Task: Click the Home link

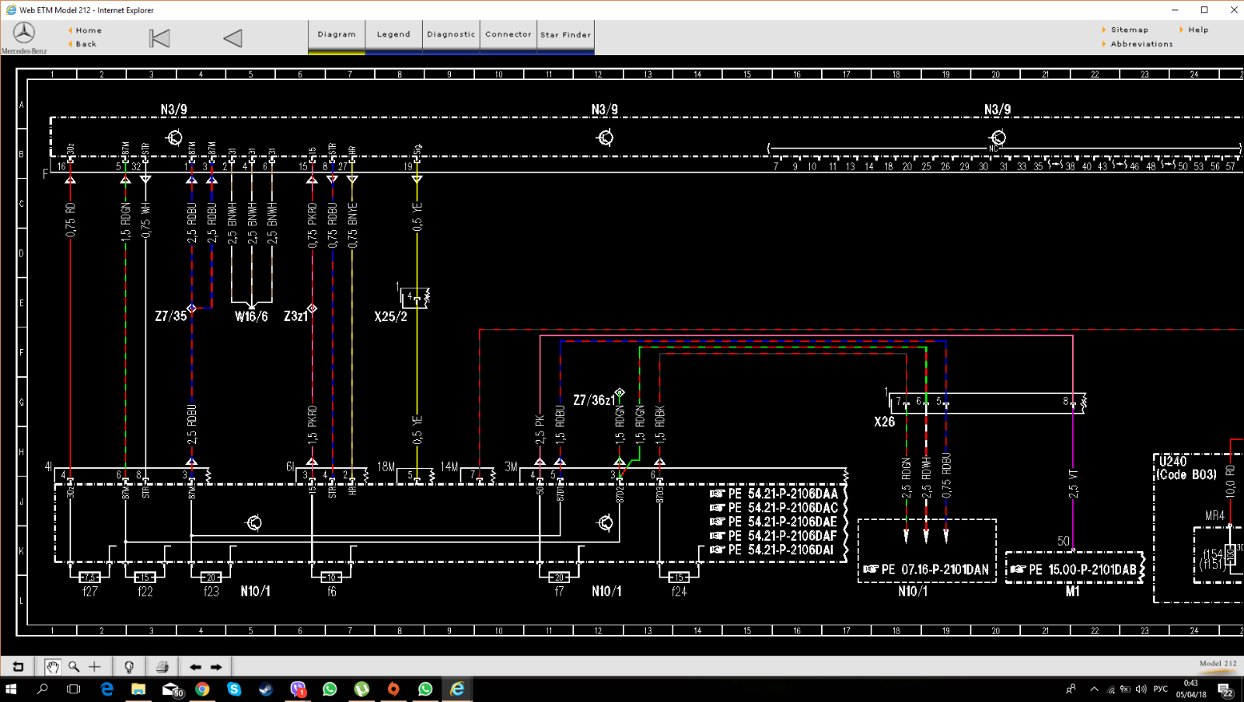Action: click(89, 30)
